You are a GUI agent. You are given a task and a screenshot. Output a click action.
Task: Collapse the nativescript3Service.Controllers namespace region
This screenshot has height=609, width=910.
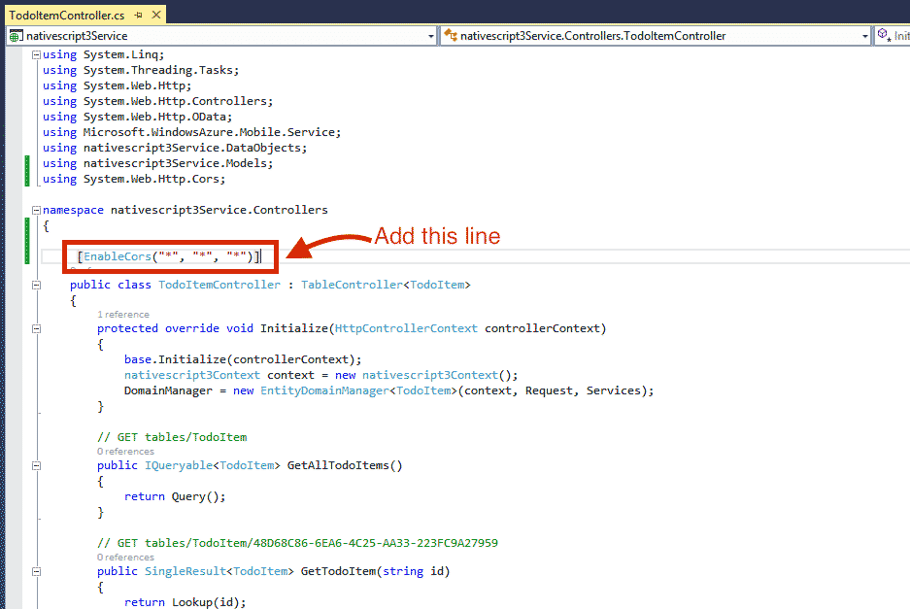[x=34, y=209]
